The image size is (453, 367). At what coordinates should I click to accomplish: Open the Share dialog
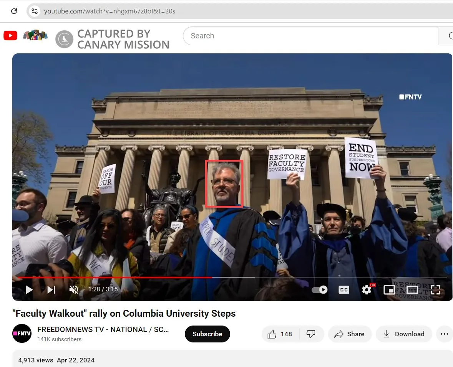click(x=350, y=334)
